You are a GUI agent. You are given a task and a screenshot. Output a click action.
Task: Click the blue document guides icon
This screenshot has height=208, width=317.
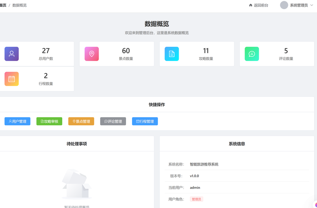pyautogui.click(x=172, y=54)
